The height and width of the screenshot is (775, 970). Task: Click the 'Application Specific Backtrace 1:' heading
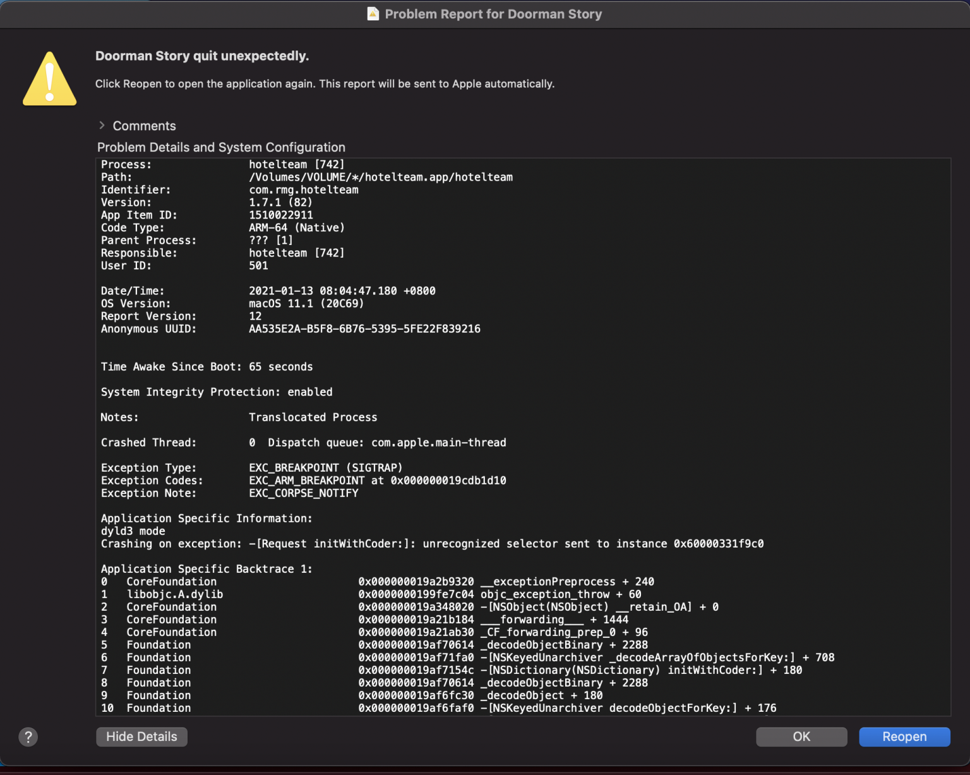point(207,569)
